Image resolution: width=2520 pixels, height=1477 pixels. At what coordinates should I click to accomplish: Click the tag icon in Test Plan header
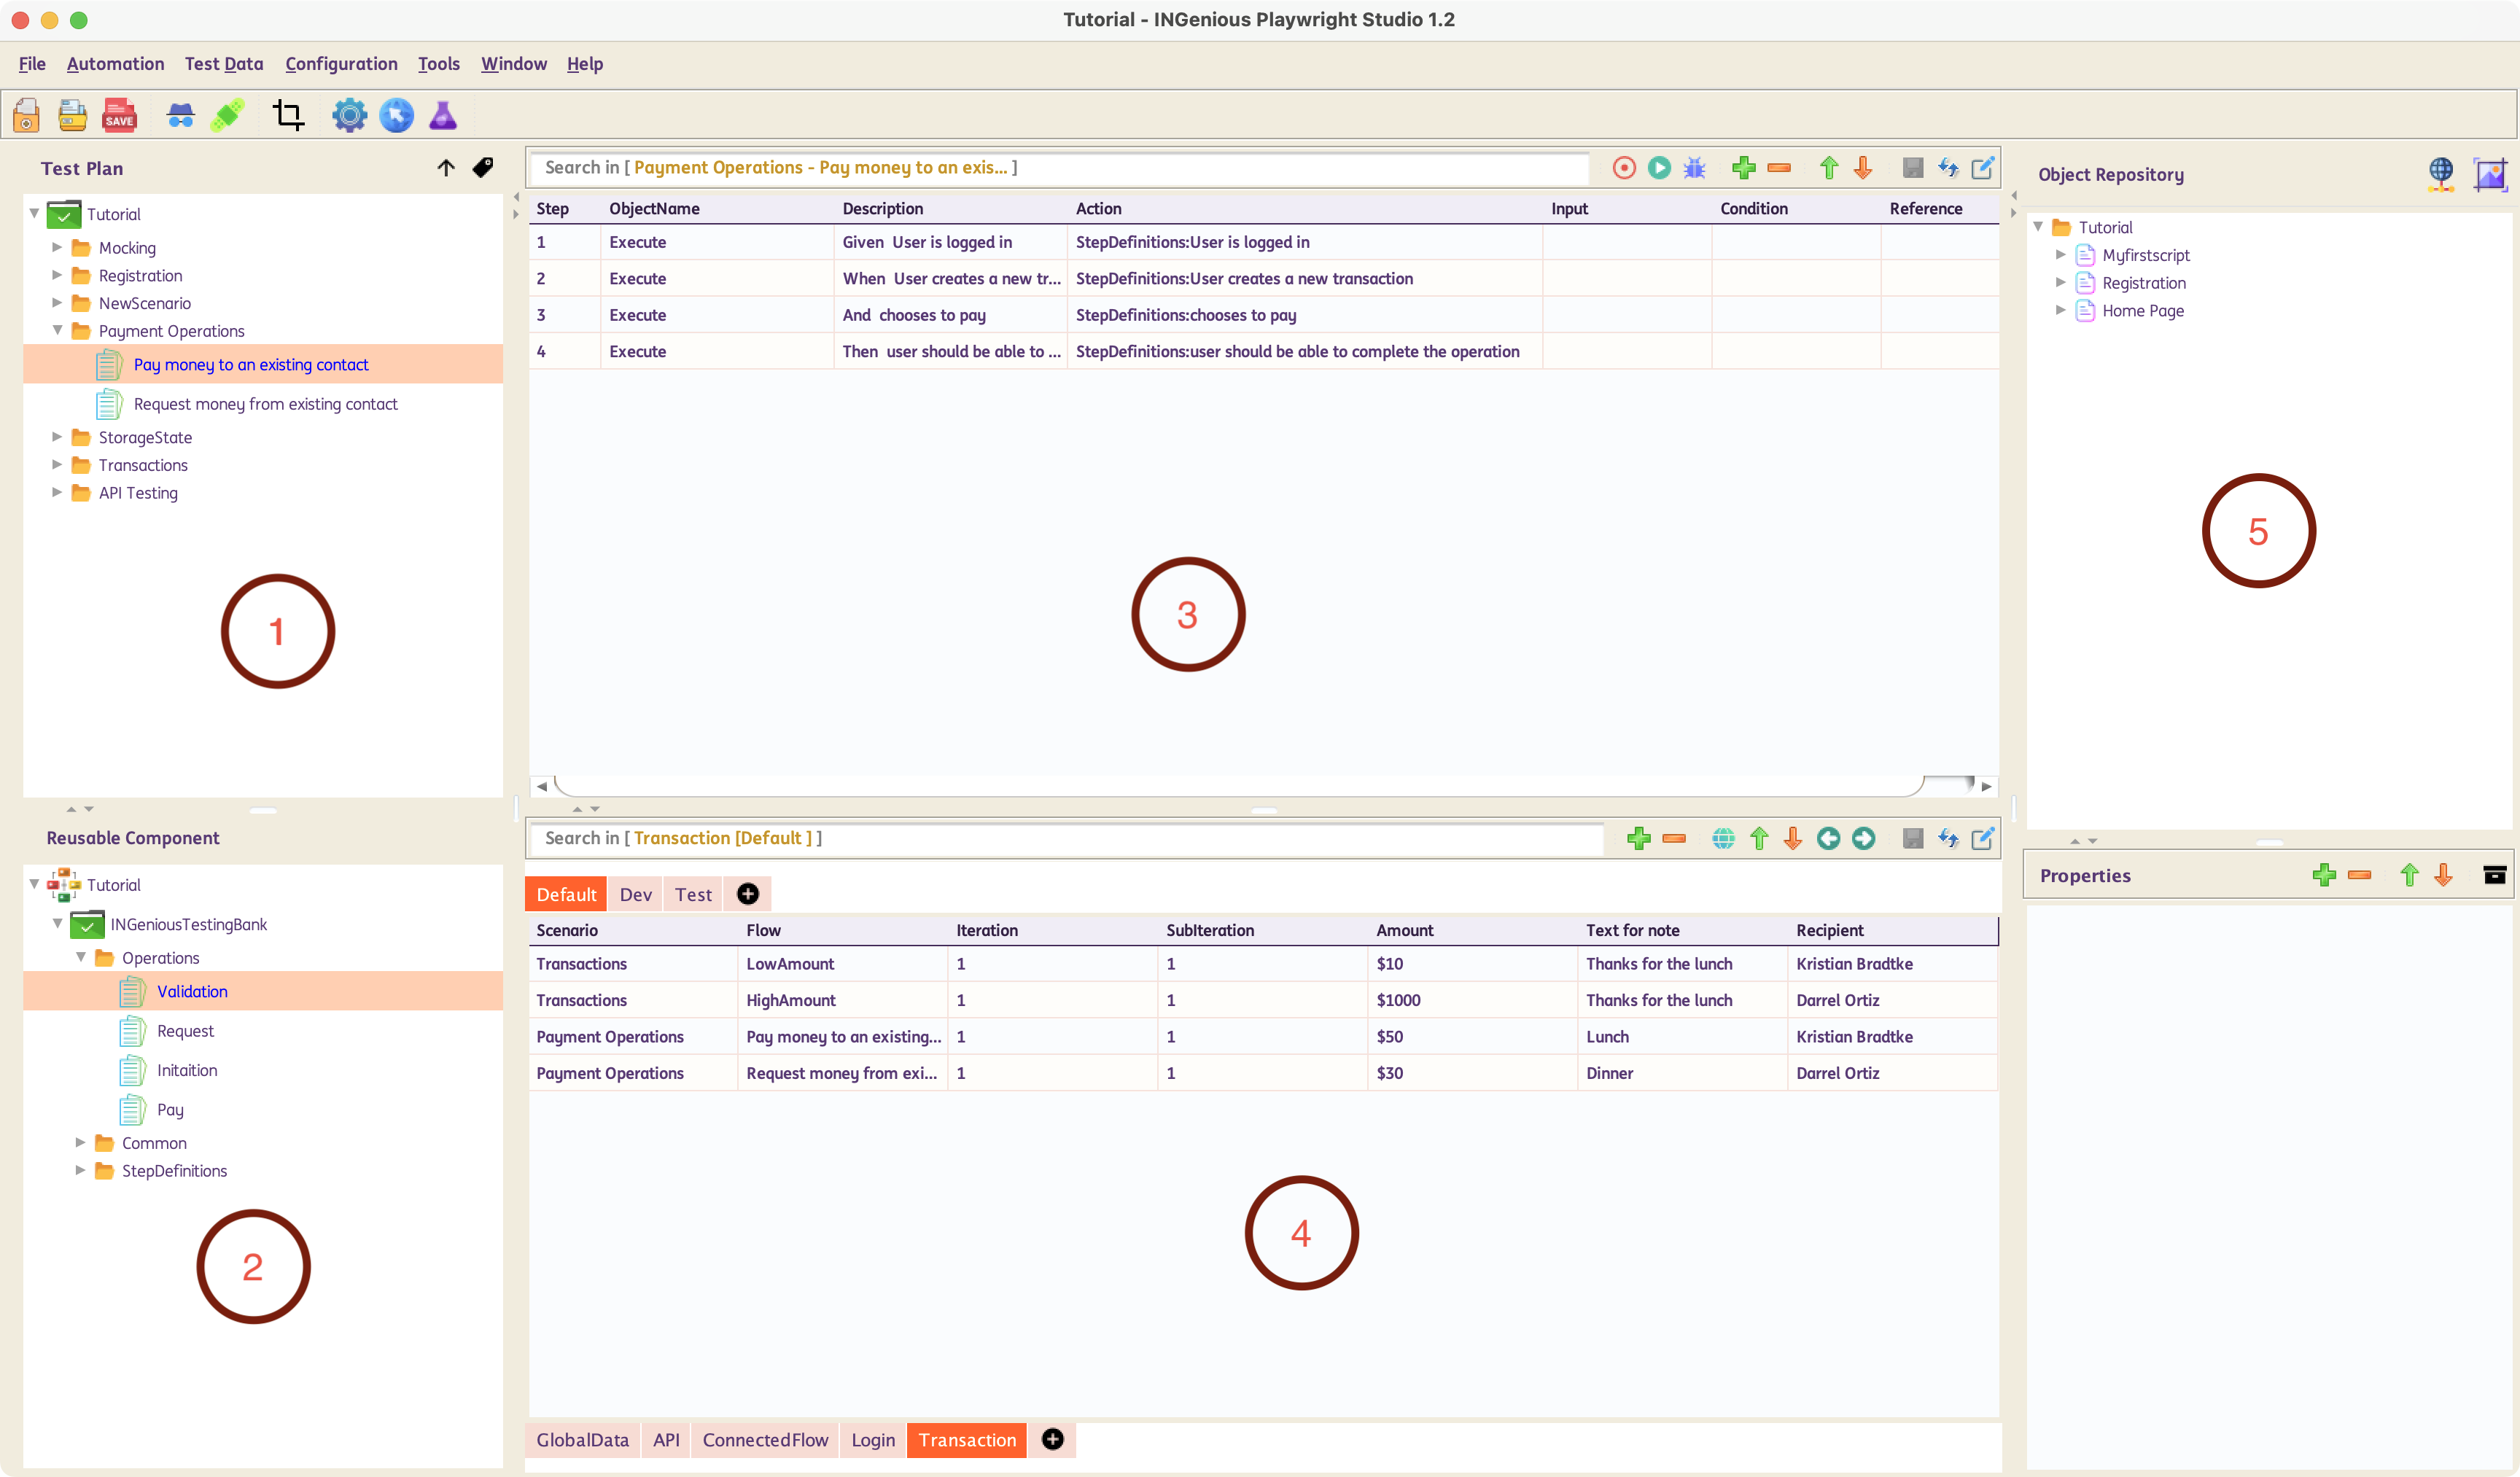point(482,167)
